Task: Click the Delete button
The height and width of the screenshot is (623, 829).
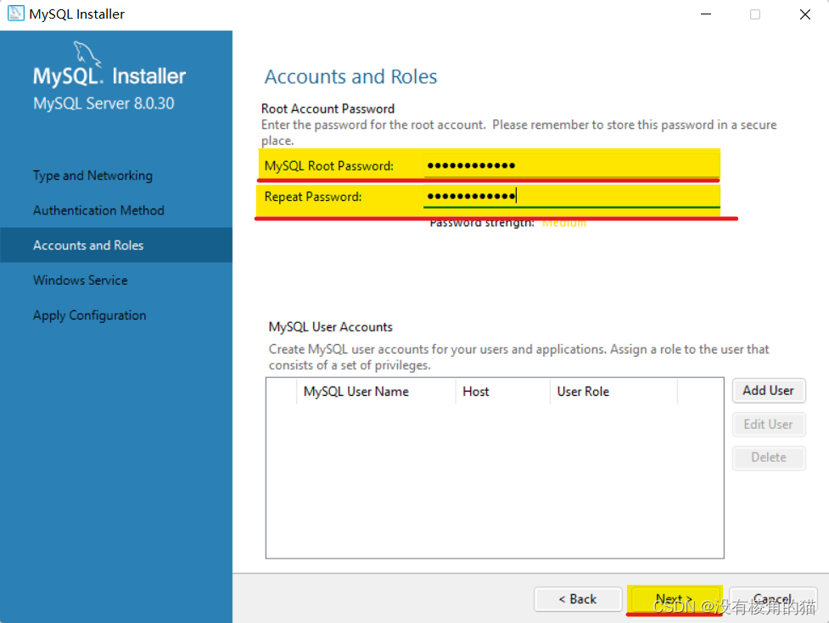Action: (x=768, y=457)
